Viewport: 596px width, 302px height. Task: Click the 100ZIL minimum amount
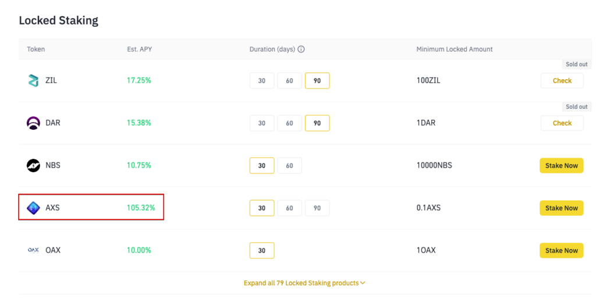428,80
